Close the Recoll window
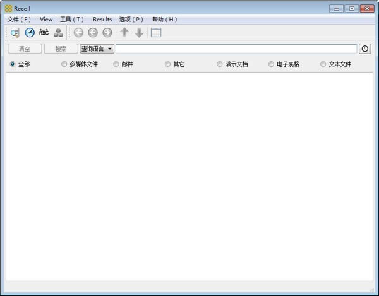 point(367,9)
